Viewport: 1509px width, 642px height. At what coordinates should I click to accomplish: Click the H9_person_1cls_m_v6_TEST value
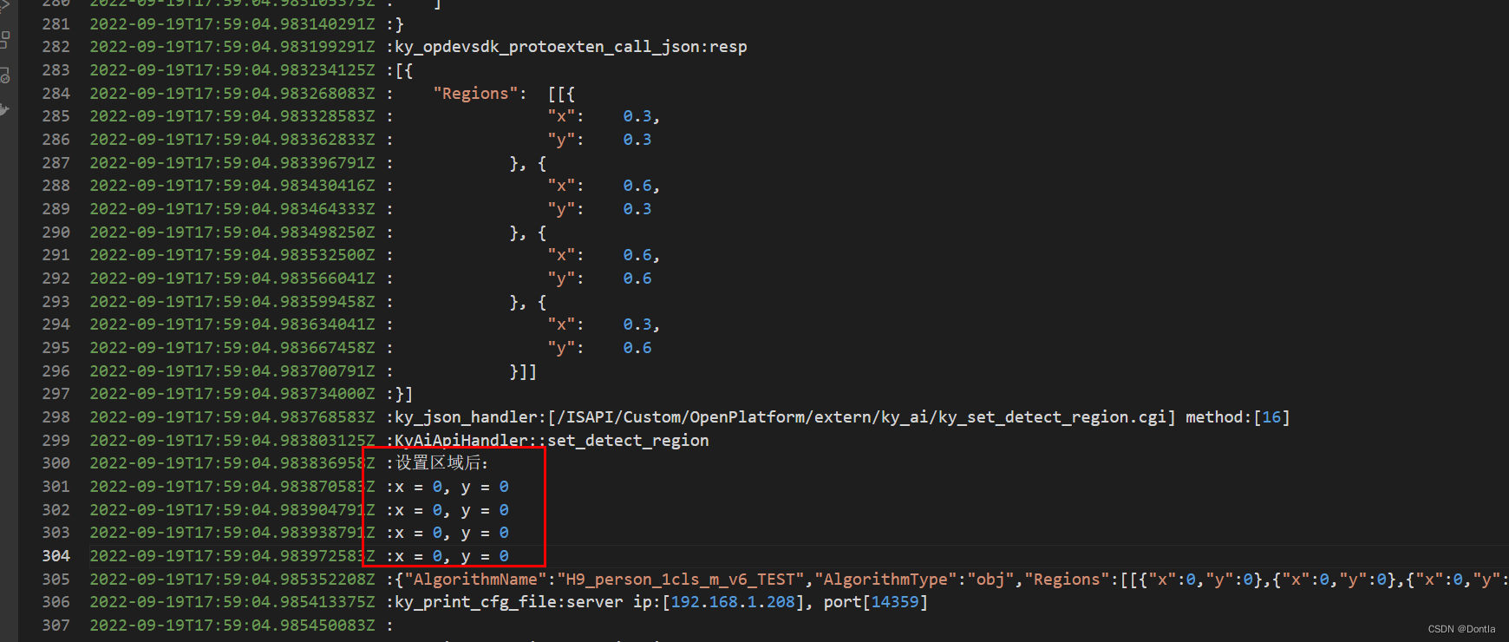coord(681,580)
